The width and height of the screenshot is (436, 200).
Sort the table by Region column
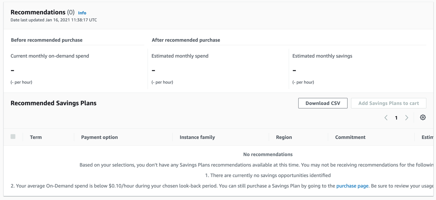(x=283, y=137)
